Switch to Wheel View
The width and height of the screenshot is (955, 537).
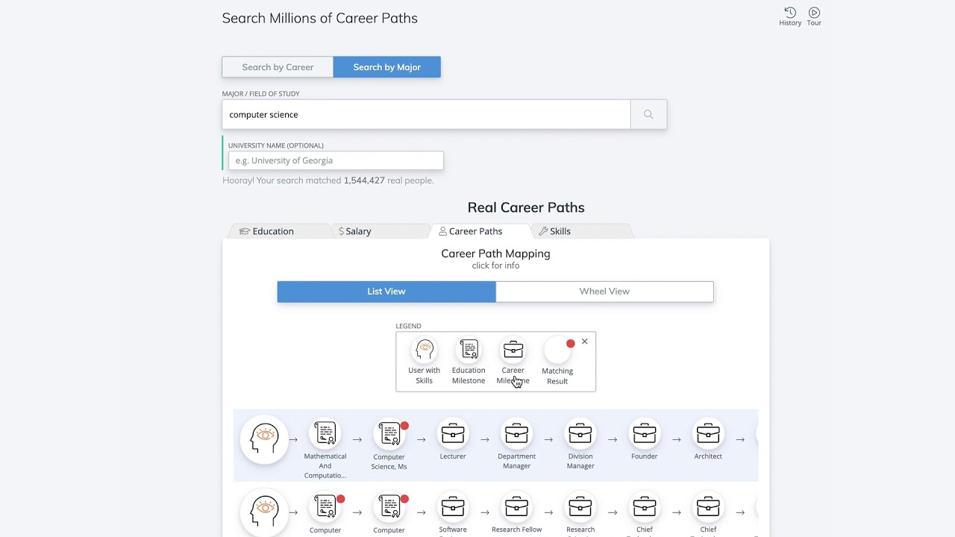pos(604,292)
